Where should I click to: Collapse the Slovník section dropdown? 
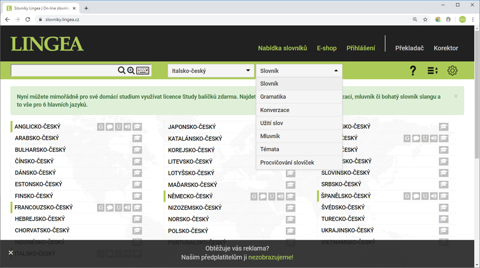click(x=299, y=71)
